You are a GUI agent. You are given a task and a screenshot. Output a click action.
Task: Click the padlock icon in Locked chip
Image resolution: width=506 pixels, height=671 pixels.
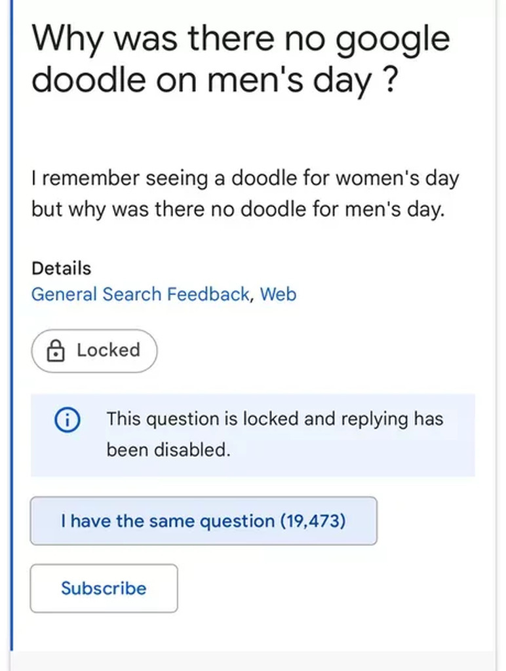(56, 352)
